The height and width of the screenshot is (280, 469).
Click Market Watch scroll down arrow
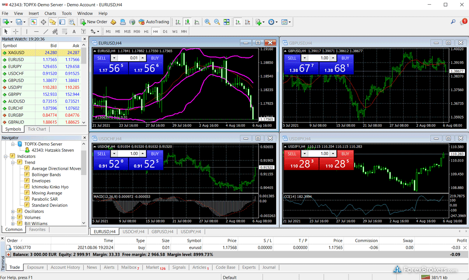pos(84,122)
